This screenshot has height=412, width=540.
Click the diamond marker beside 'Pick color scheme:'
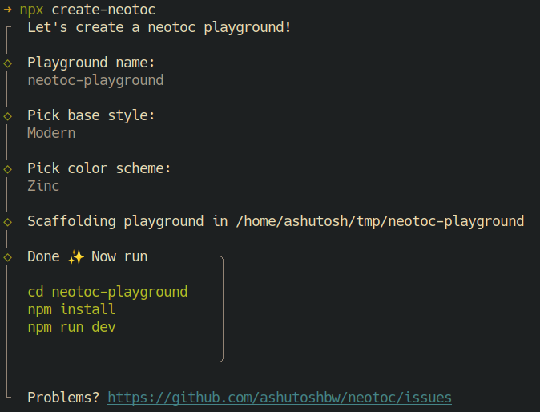click(x=7, y=169)
